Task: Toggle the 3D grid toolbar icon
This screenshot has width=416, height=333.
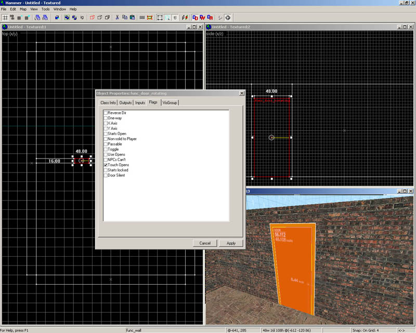Action: coord(12,17)
